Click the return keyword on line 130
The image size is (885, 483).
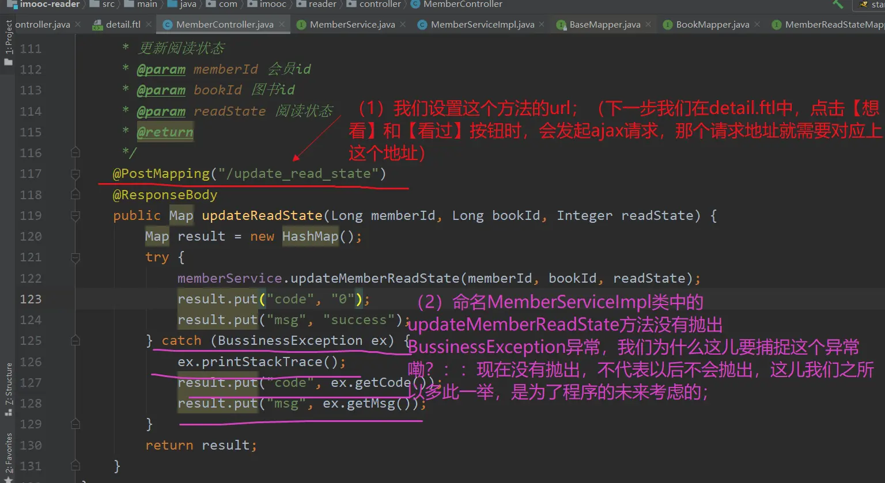[169, 446]
